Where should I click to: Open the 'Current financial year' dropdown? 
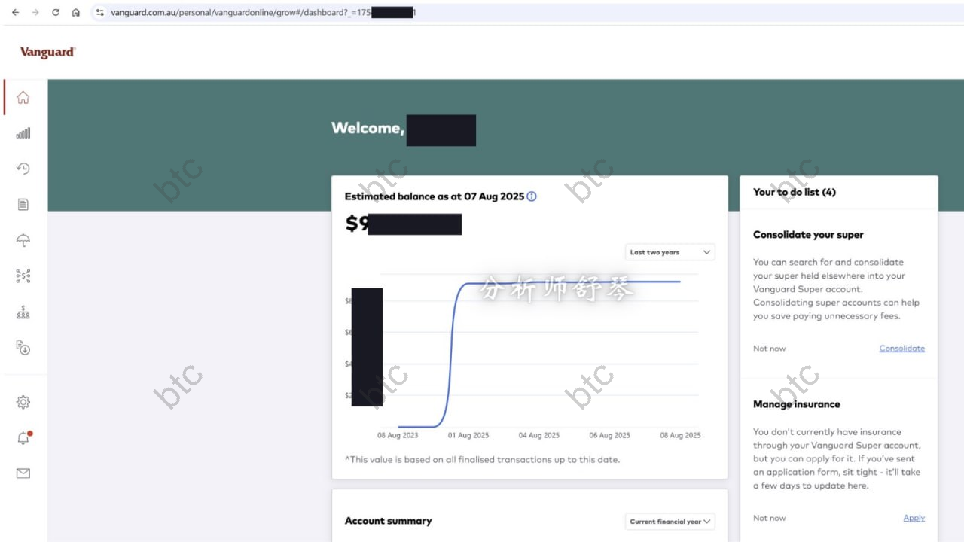[x=670, y=521]
